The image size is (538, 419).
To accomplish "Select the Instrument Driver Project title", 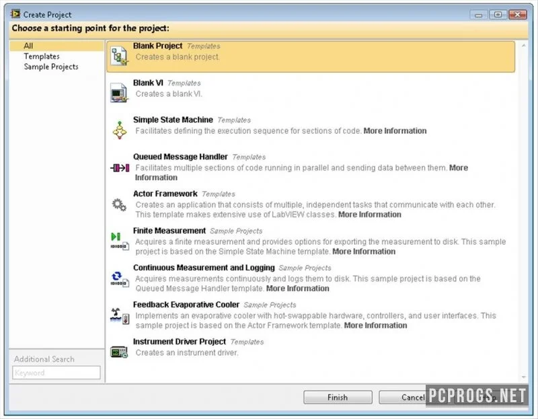I will click(x=180, y=342).
